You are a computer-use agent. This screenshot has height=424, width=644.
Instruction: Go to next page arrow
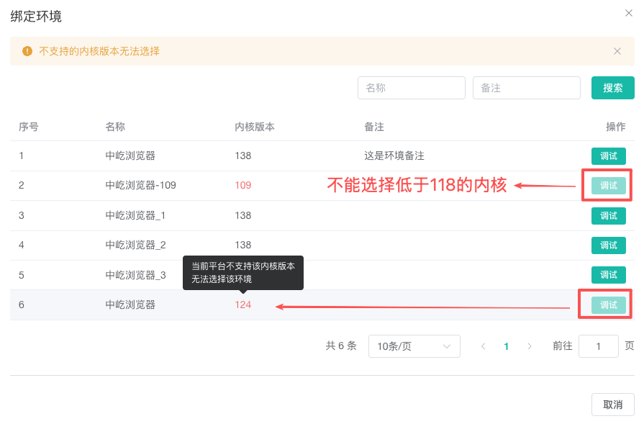[530, 346]
